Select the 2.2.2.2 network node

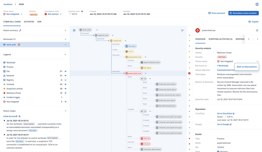145,144
